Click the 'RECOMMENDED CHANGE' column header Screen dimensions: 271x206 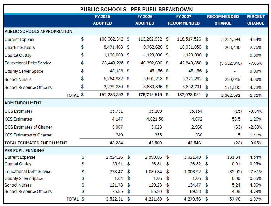223,20
